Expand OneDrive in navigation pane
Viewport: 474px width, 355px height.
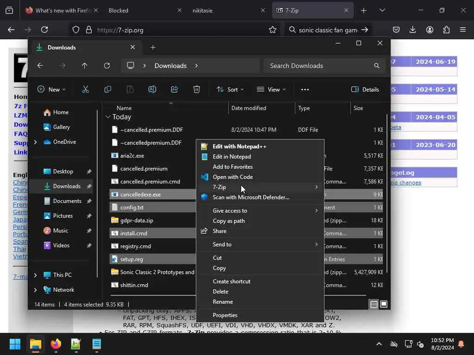[x=35, y=142]
